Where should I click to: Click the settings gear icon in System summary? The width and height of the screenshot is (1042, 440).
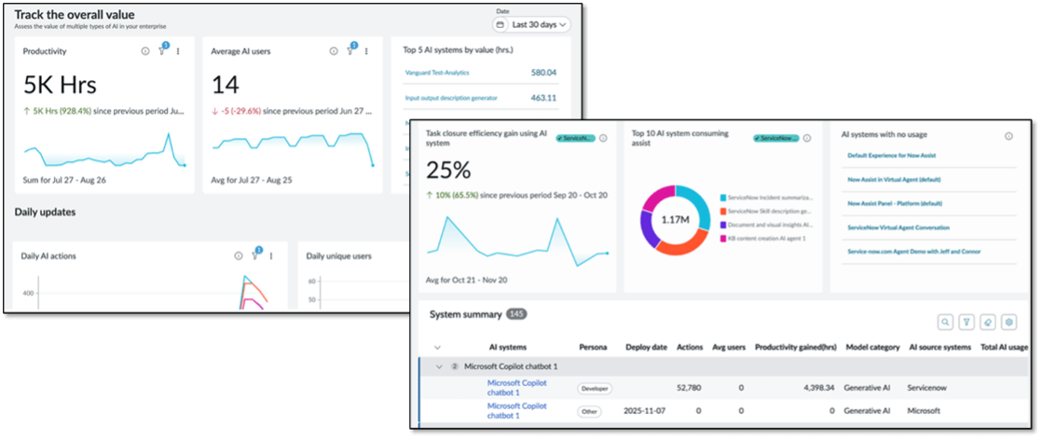[1008, 322]
